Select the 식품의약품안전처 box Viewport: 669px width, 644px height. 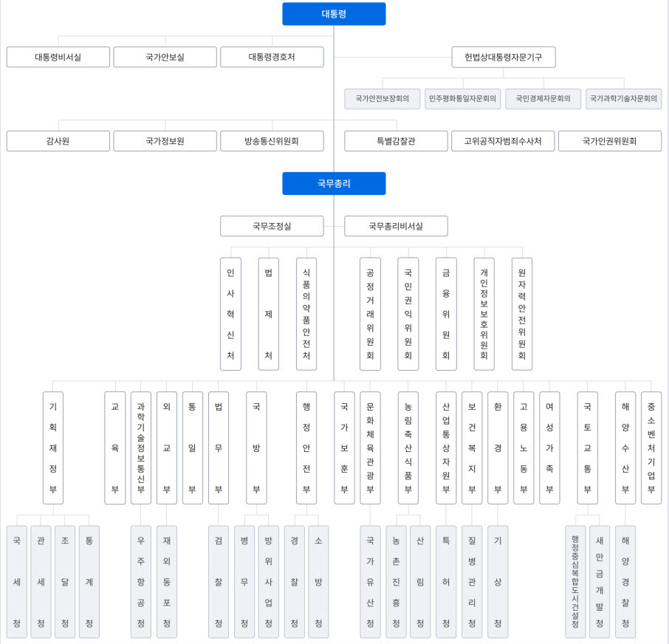306,314
